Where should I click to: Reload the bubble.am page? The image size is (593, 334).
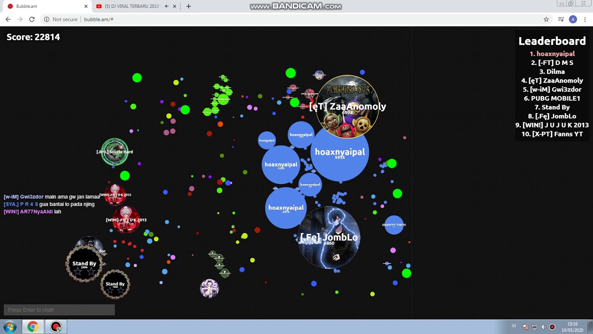click(32, 19)
